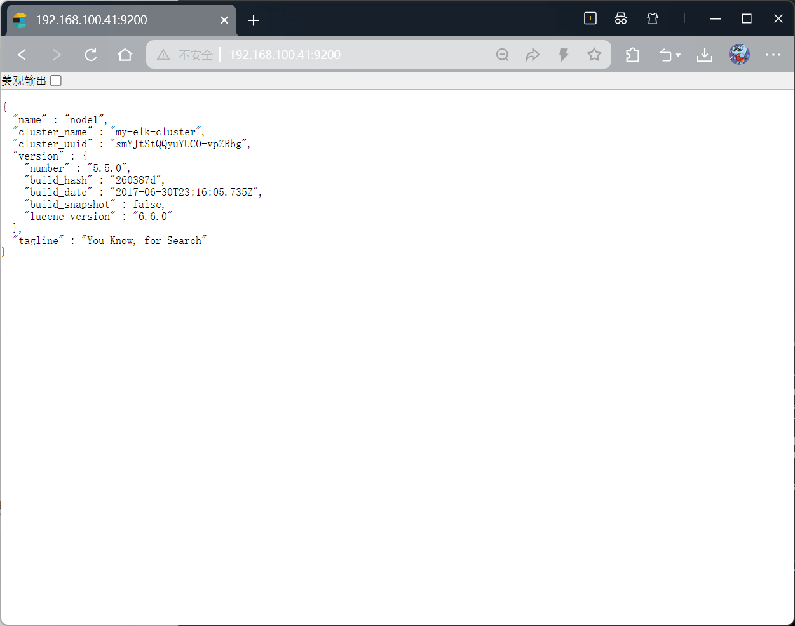
Task: Open a new tab with the plus button
Action: point(254,20)
